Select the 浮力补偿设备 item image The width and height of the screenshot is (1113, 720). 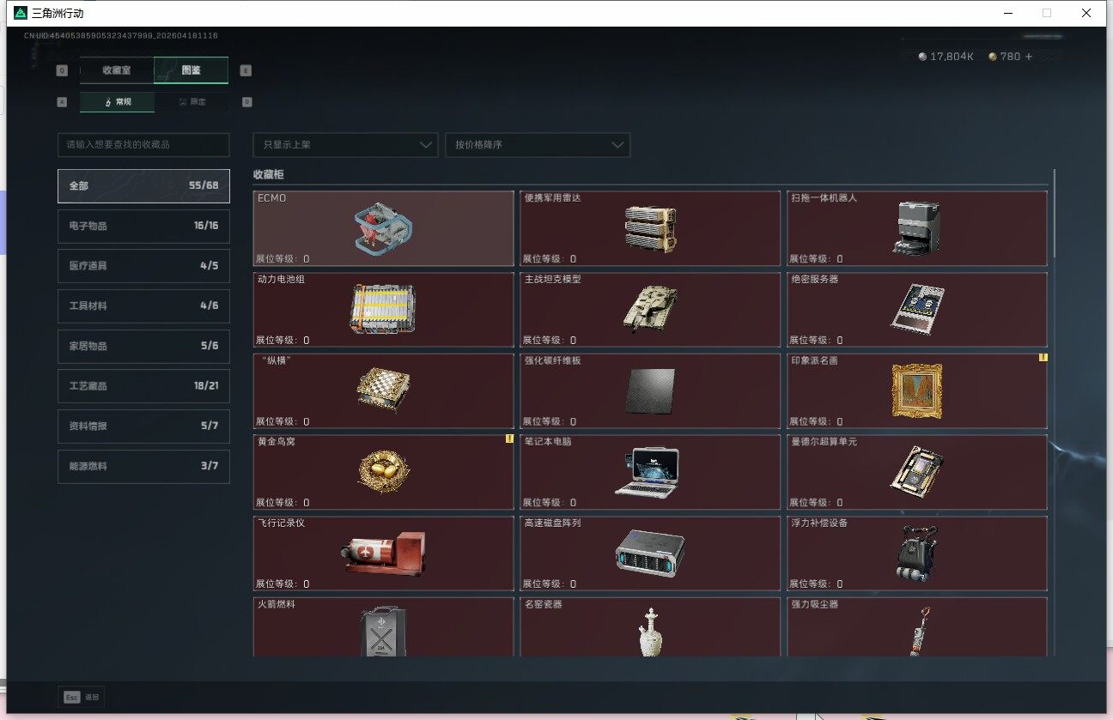coord(917,554)
